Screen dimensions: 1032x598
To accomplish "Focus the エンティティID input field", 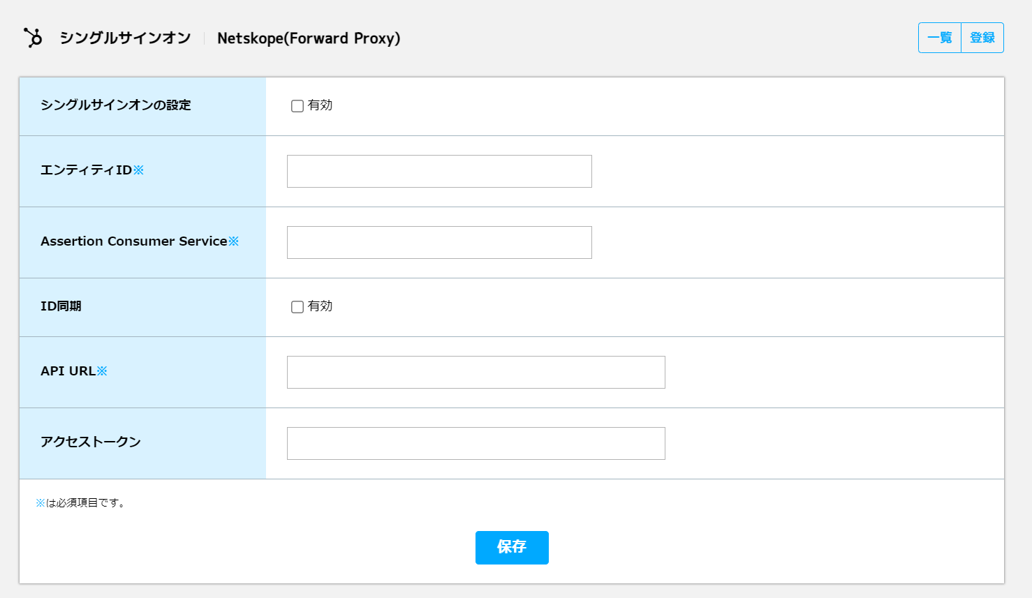I will (439, 171).
